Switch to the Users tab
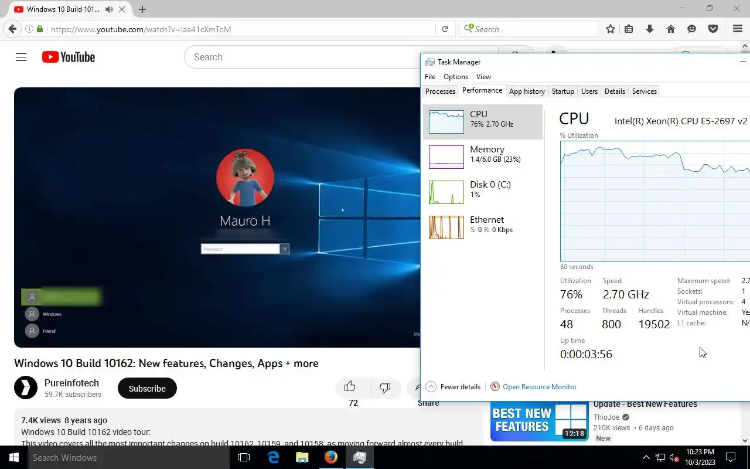The image size is (750, 469). tap(589, 91)
